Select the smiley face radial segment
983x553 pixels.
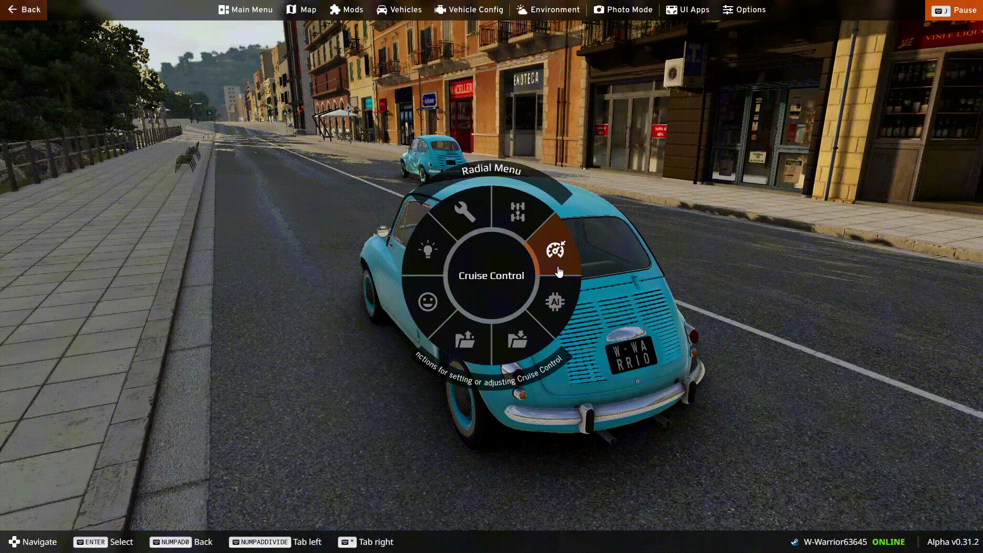coord(428,302)
